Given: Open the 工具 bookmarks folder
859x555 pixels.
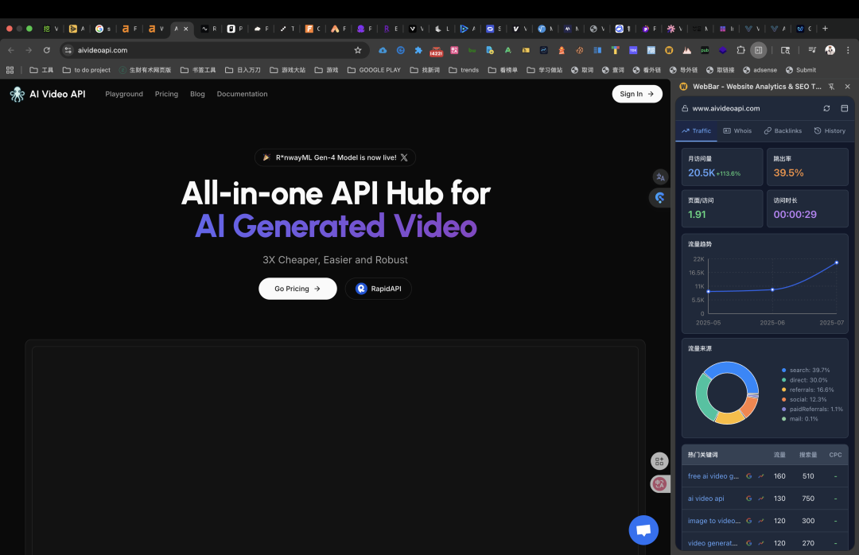Looking at the screenshot, I should click(x=41, y=70).
